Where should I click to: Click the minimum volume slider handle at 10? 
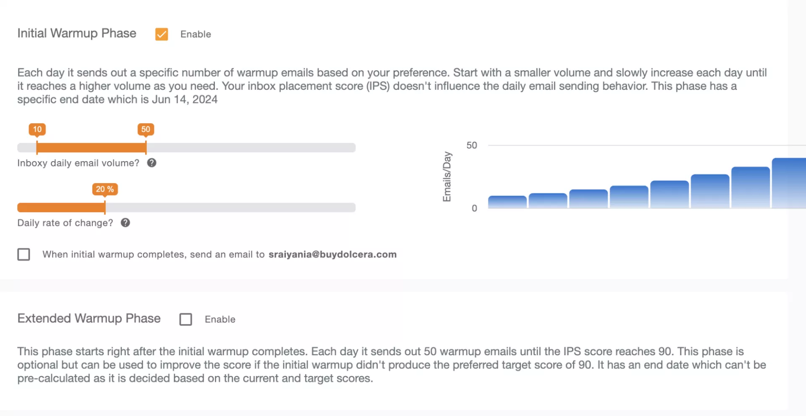coord(37,147)
